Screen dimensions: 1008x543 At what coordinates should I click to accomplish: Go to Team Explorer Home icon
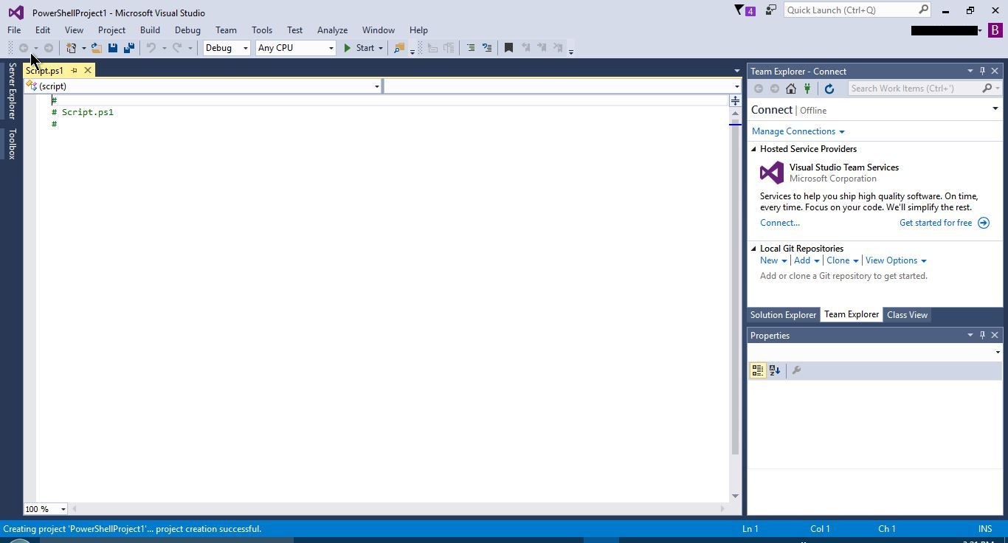[791, 89]
